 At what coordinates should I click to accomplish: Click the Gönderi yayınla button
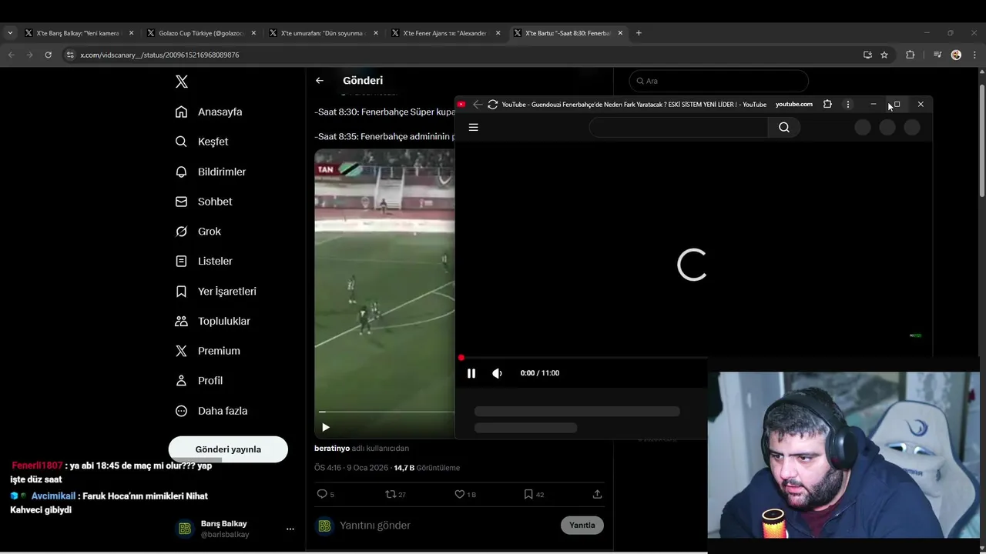[228, 449]
